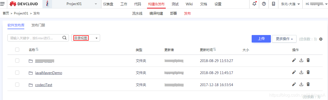Open the 文档 menu
Viewport: 328px width, 100px height.
click(204, 4)
